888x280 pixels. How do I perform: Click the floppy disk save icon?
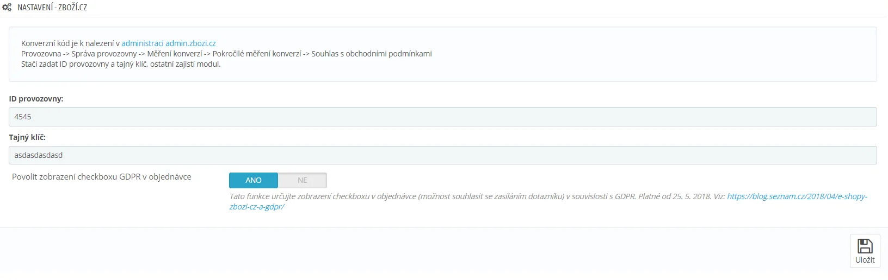865,246
